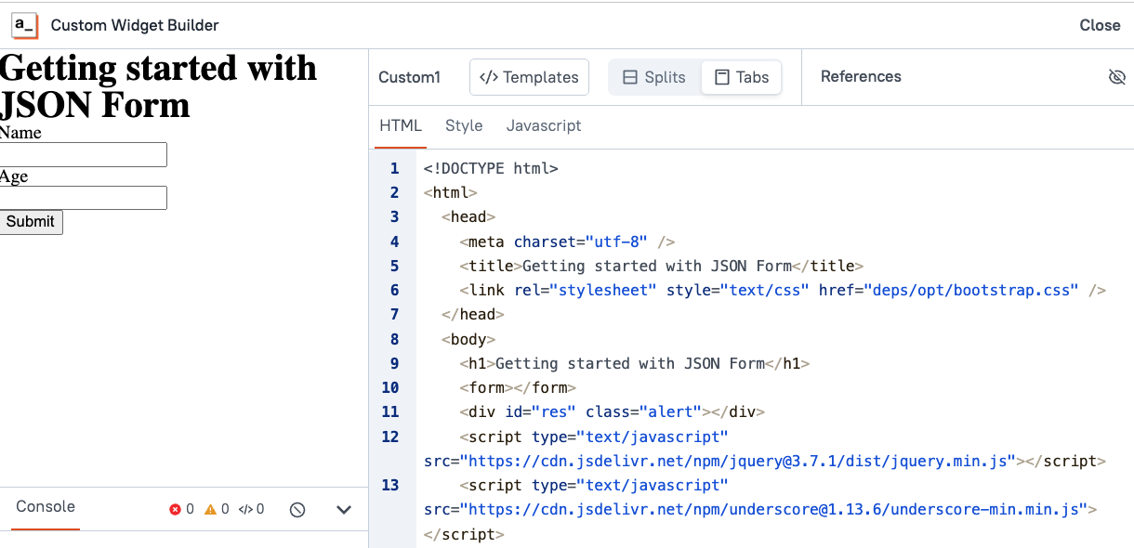
Task: Open the Templates panel
Action: (x=529, y=77)
